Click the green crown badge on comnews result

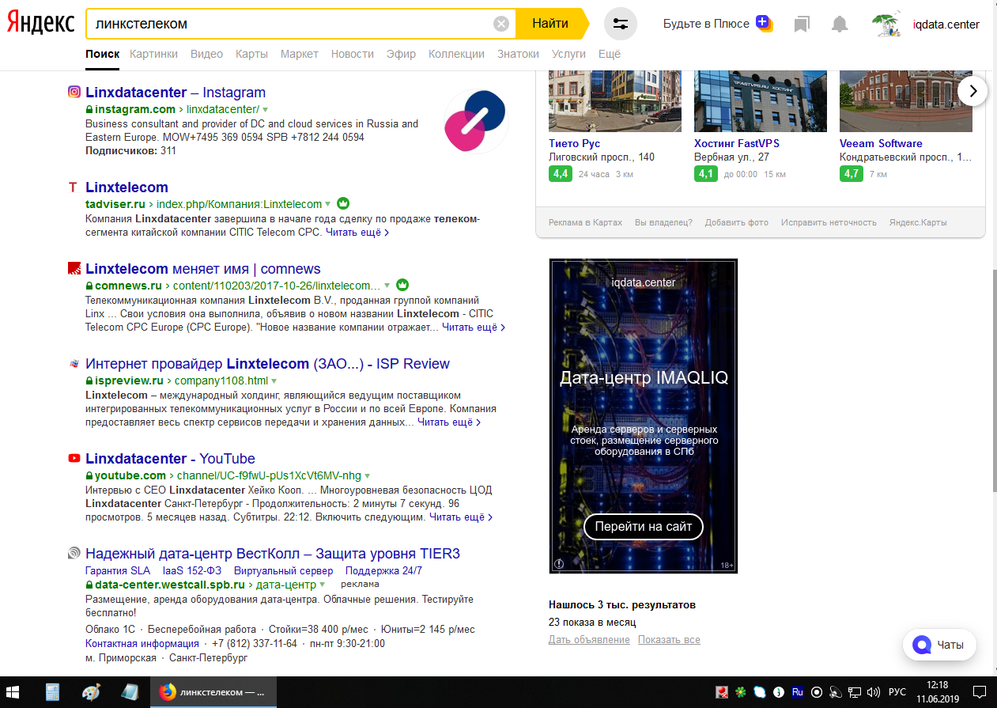coord(402,285)
